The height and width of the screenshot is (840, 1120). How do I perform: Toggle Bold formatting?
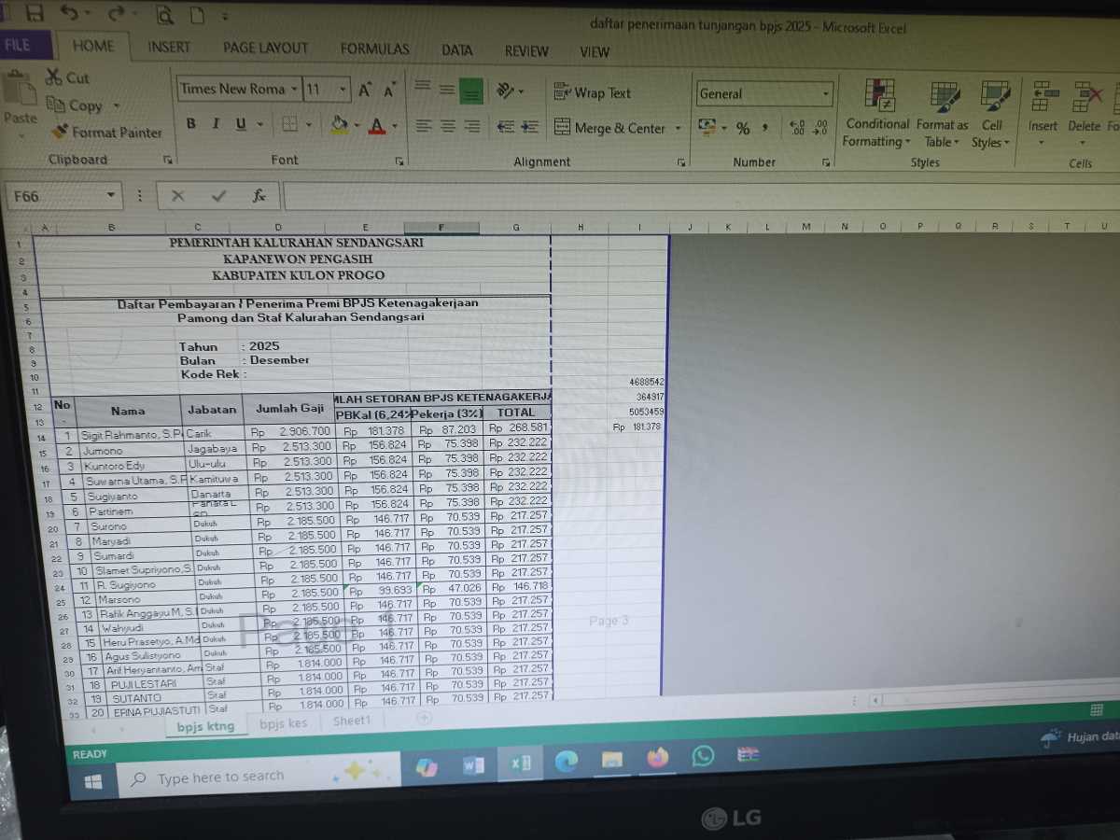click(x=191, y=124)
